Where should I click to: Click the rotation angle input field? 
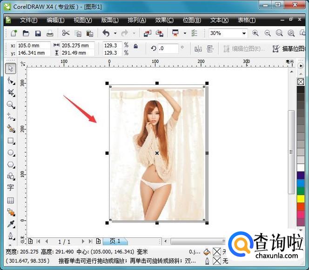click(168, 48)
